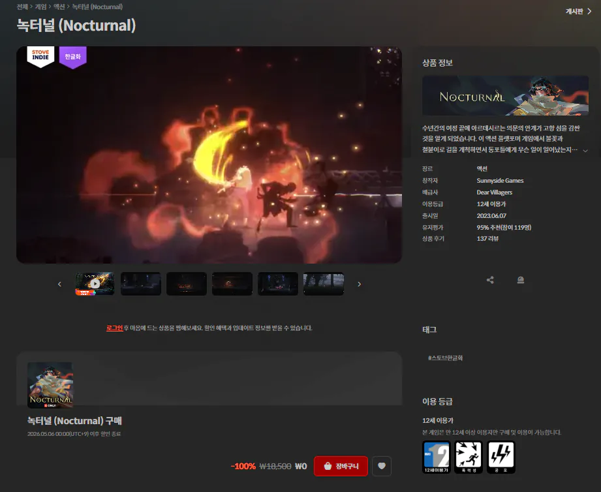Click the ₩18,500 original price
Screen dimensions: 601x492
pyautogui.click(x=275, y=467)
